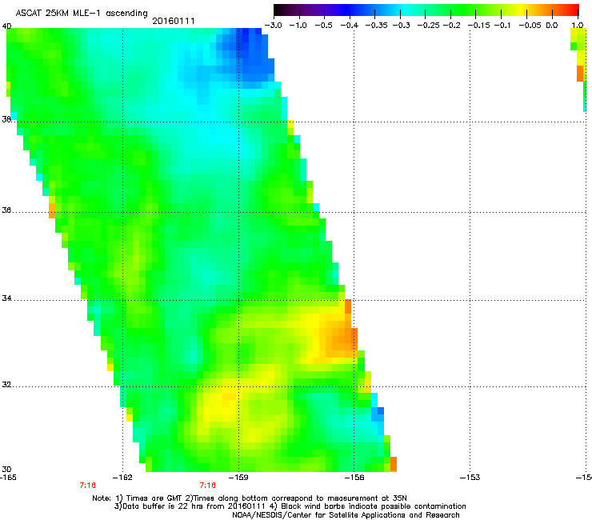
Task: Click the color scale label "-0.35"
Action: pos(377,26)
